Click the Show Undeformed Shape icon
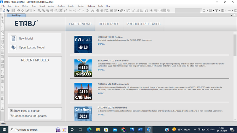 (x=129, y=10)
